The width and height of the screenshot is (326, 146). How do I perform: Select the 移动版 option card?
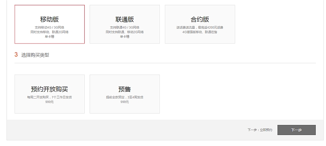point(49,24)
